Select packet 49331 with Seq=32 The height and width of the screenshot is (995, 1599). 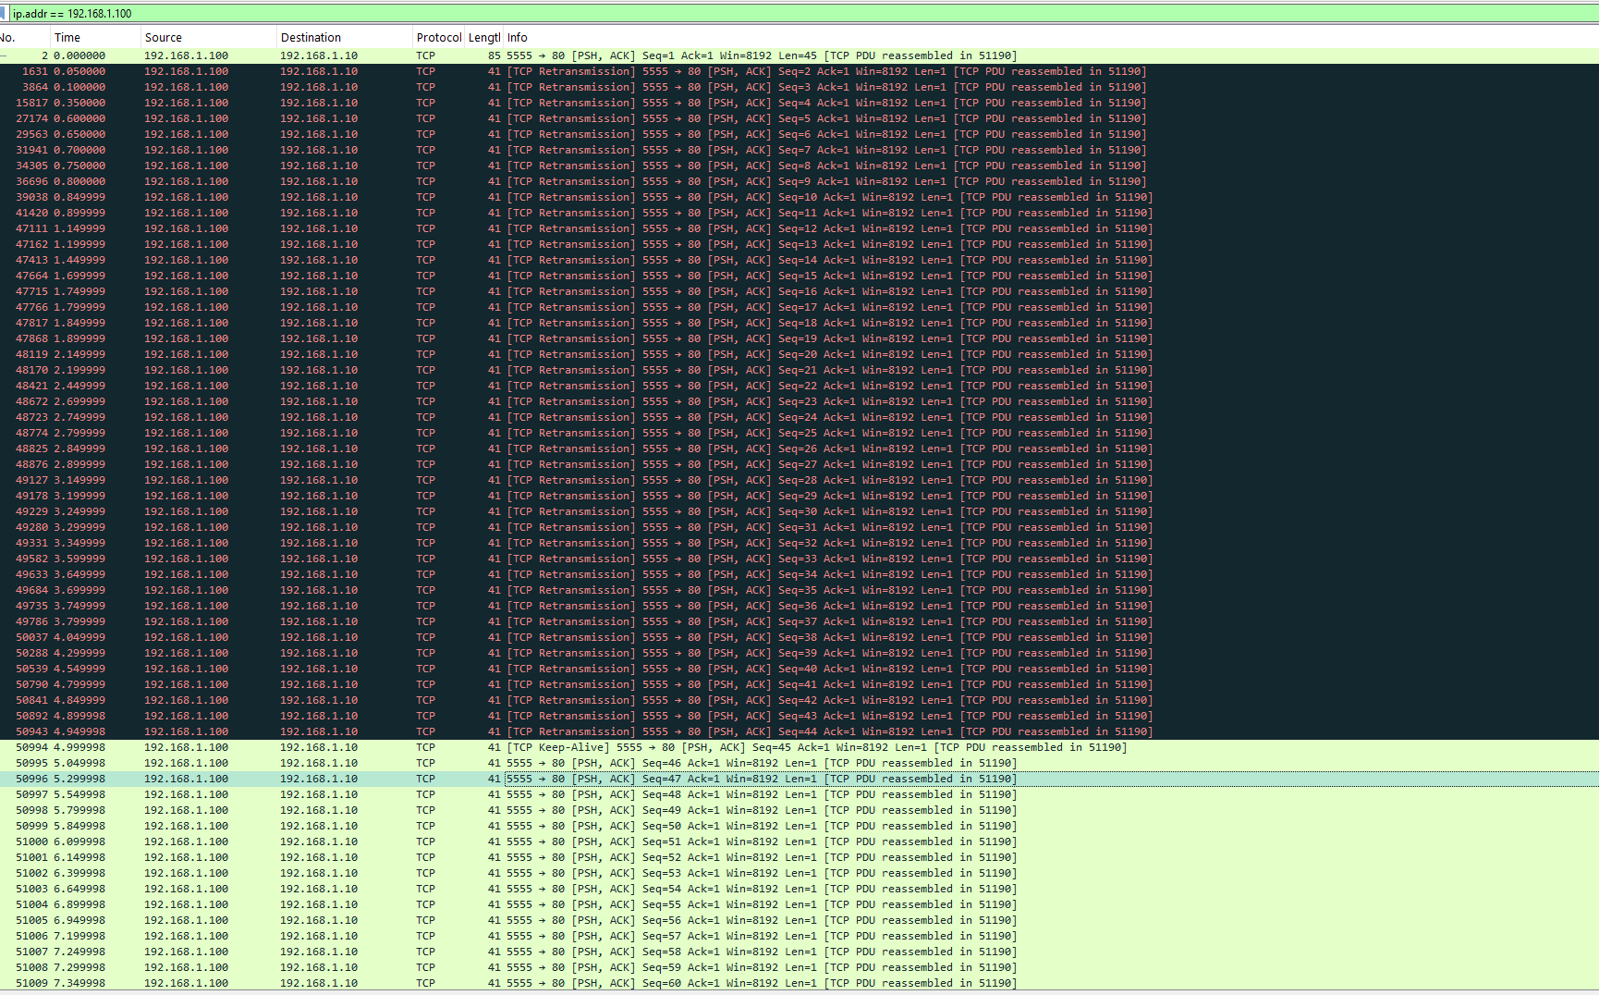555,543
